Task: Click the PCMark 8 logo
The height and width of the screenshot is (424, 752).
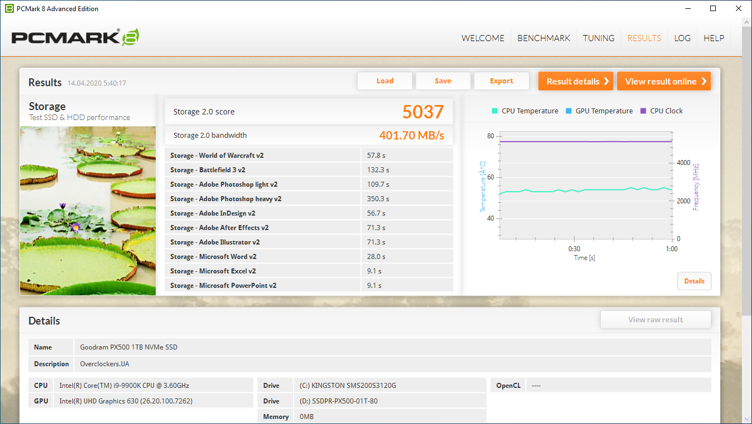Action: click(75, 37)
